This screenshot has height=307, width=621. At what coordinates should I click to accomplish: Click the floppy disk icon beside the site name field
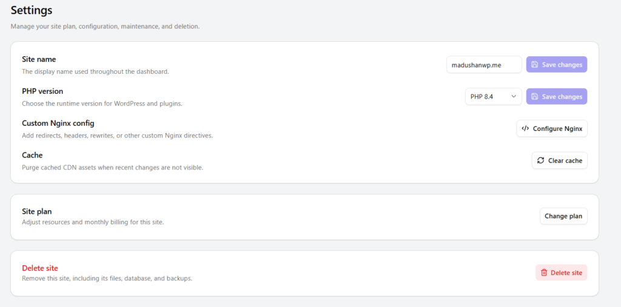tap(535, 64)
